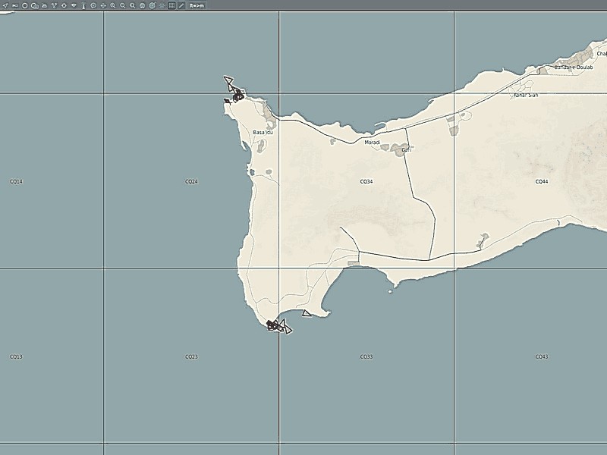Click the Kanar Siah place label
The width and height of the screenshot is (607, 455).
(x=525, y=96)
